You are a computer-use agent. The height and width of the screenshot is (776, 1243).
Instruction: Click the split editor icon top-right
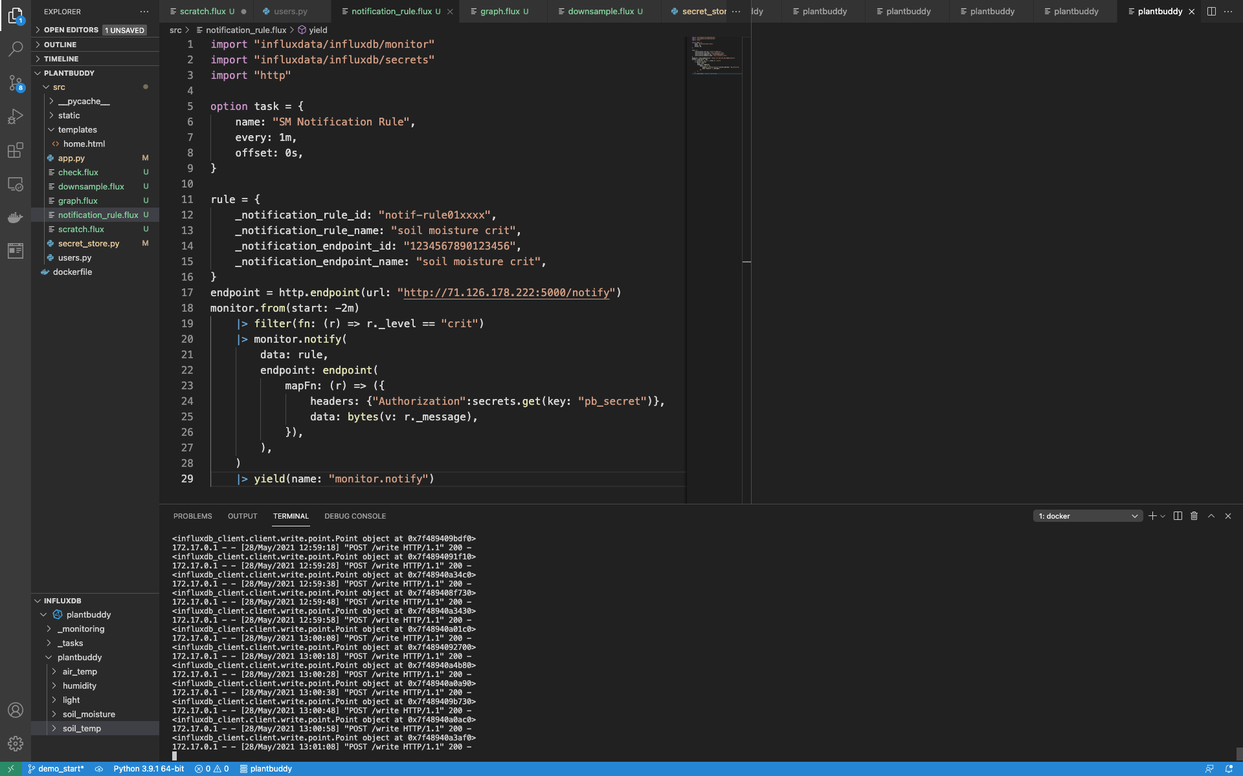tap(1212, 11)
